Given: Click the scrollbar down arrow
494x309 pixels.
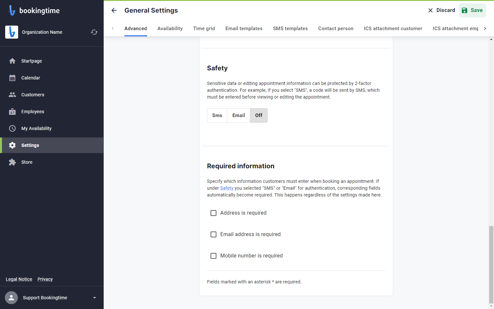Looking at the screenshot, I should tap(491, 306).
